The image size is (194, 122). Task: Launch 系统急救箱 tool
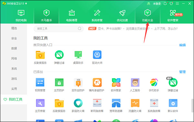coord(154,106)
